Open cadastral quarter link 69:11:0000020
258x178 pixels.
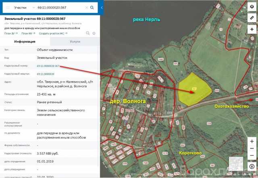46,74
